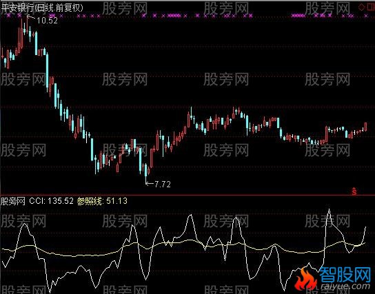
Task: Click the 10.52 high price label
Action: coord(48,21)
